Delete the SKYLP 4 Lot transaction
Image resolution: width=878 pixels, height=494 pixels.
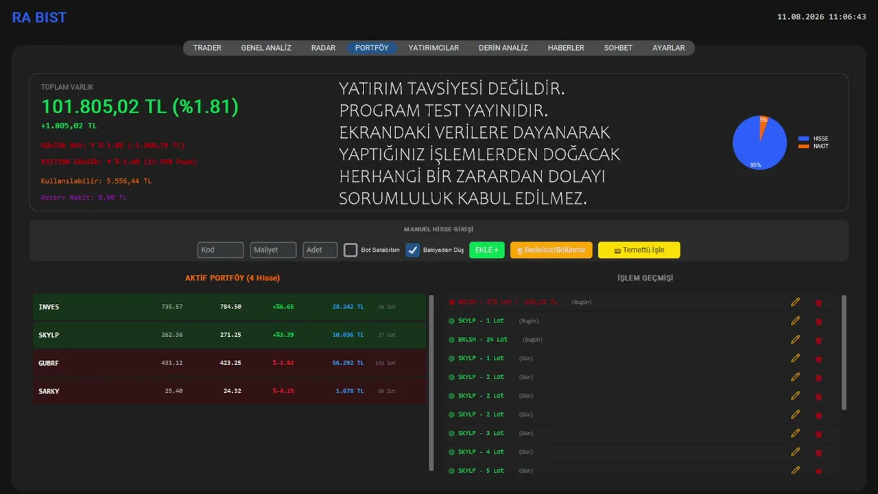(x=818, y=452)
